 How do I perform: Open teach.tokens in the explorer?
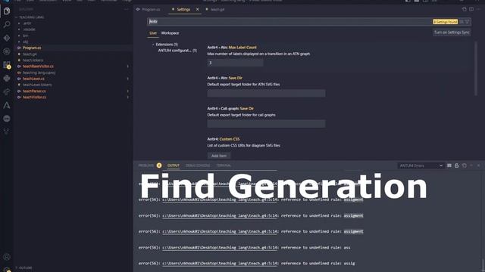coord(33,60)
